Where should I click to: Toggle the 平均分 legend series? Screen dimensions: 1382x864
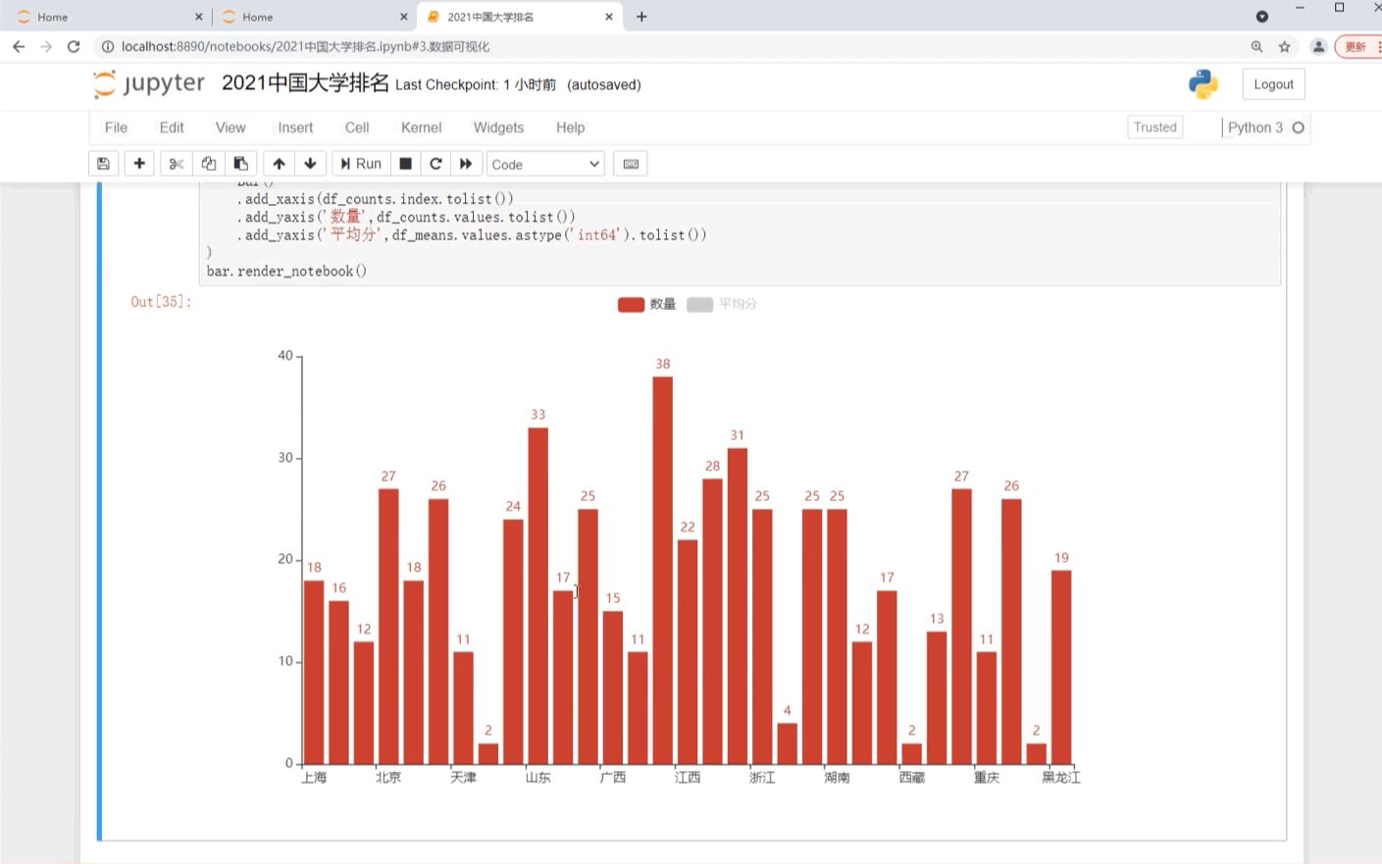[x=722, y=304]
